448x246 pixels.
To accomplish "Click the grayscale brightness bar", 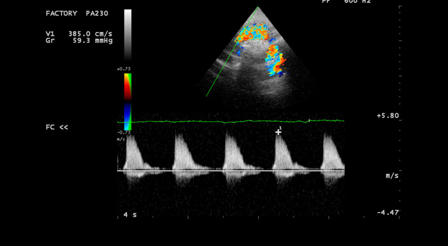I will pos(128,35).
